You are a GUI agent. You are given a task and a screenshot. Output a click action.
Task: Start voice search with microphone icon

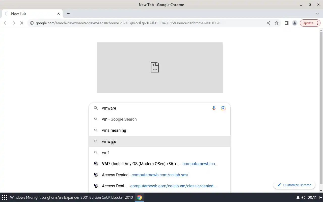coord(214,108)
